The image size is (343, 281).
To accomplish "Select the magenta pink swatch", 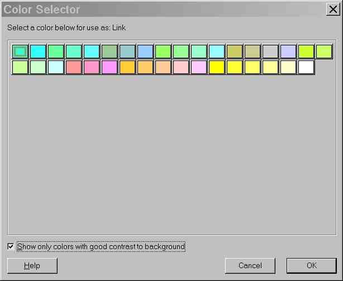I will coord(109,67).
